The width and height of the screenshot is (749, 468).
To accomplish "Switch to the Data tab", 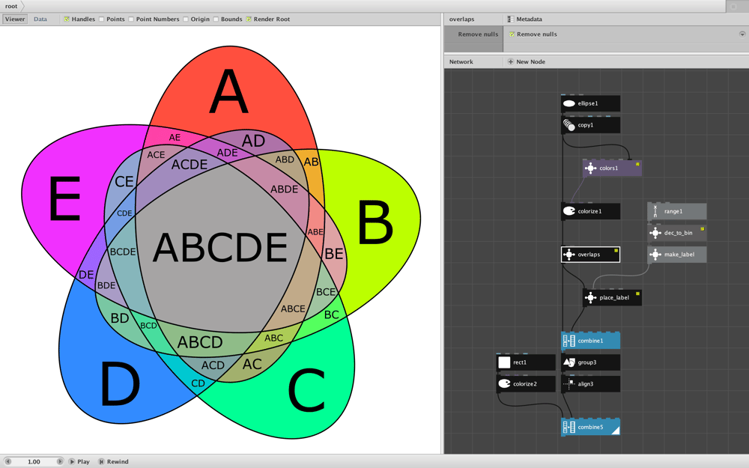I will tap(40, 19).
